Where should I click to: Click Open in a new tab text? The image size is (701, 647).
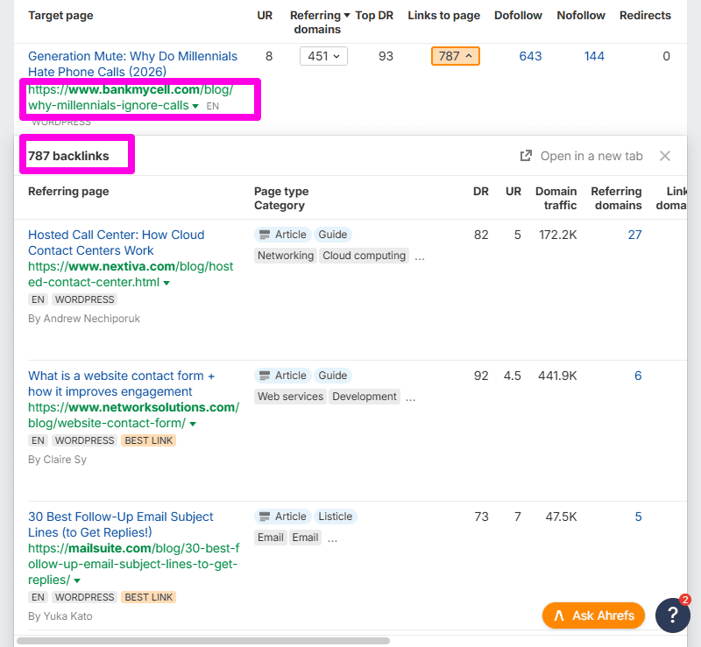[x=591, y=156]
